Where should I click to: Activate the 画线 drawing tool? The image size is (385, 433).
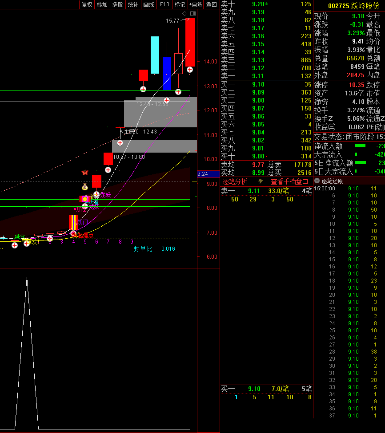coord(148,4)
